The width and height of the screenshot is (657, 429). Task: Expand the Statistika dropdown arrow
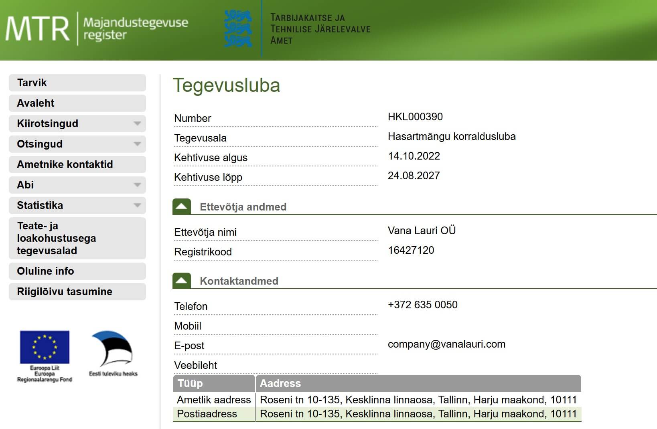(x=137, y=205)
